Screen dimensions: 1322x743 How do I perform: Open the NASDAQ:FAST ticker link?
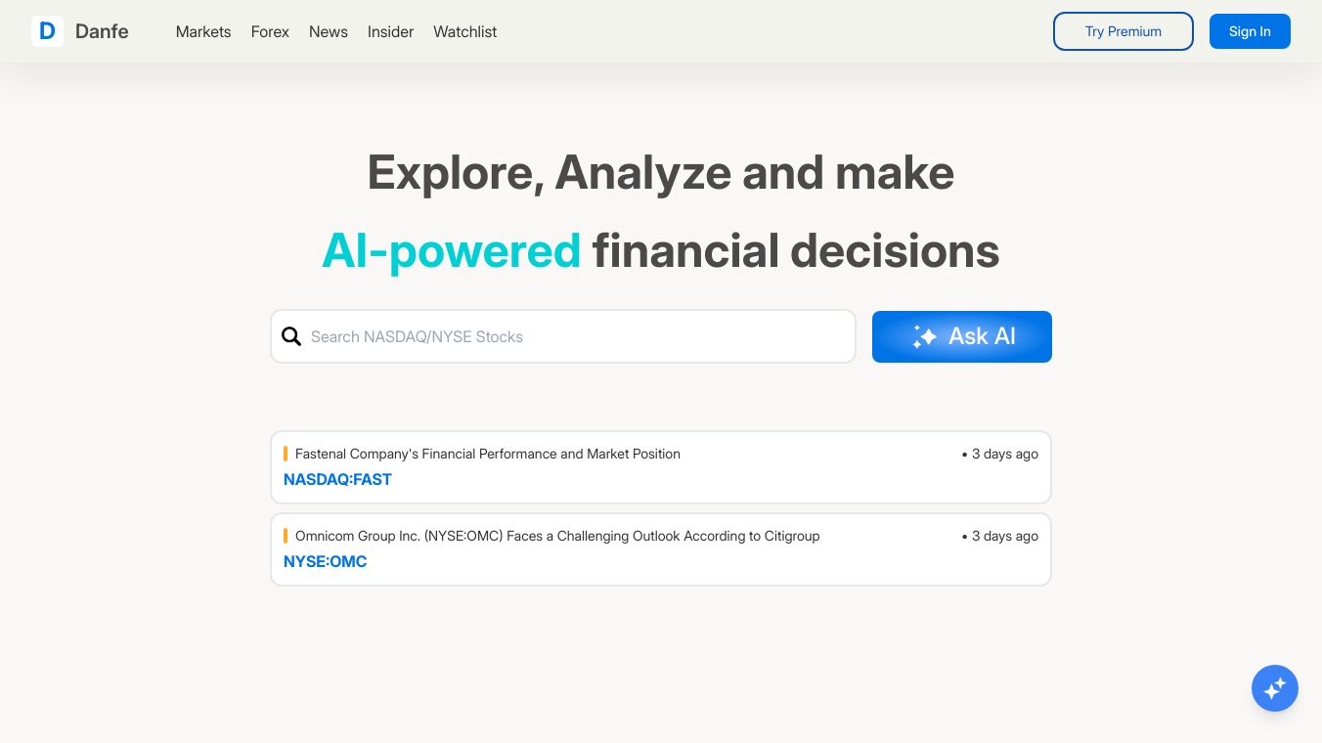[x=337, y=479]
